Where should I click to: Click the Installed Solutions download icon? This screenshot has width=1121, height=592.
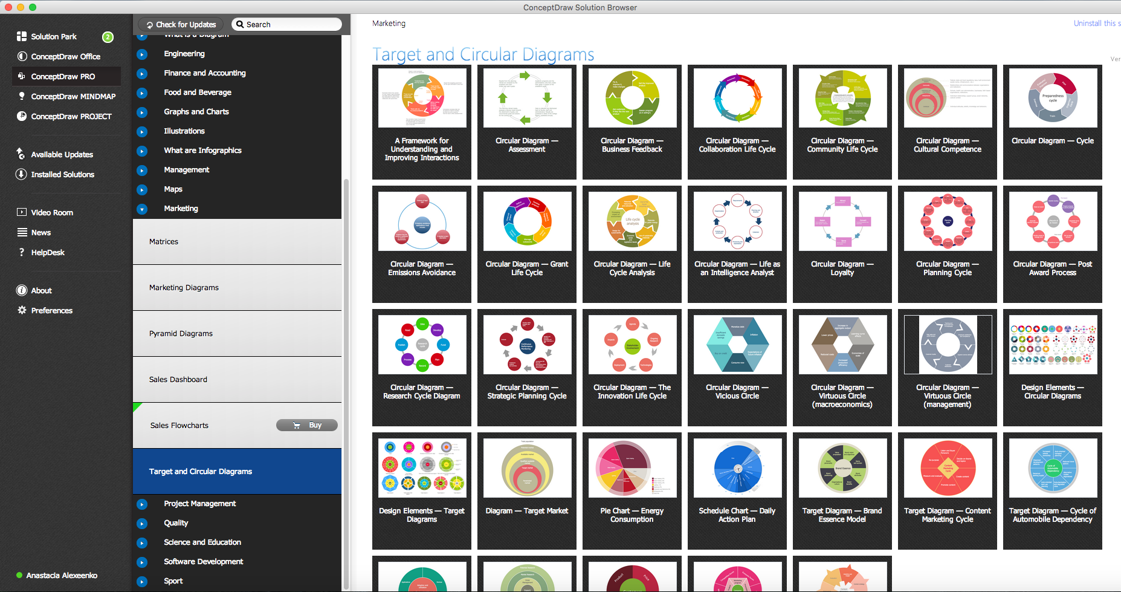[x=21, y=174]
